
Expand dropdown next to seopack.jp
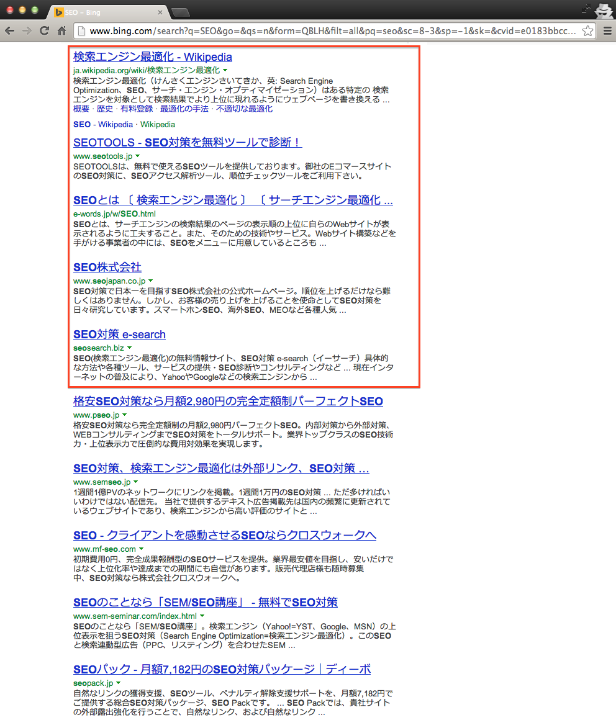click(x=119, y=683)
